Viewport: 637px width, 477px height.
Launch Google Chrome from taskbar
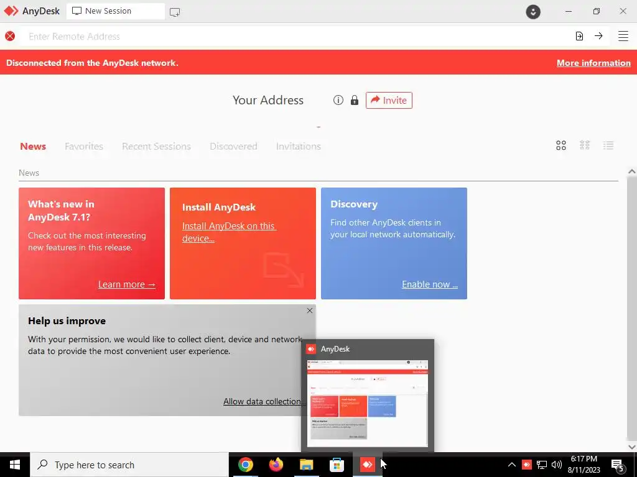(x=245, y=465)
